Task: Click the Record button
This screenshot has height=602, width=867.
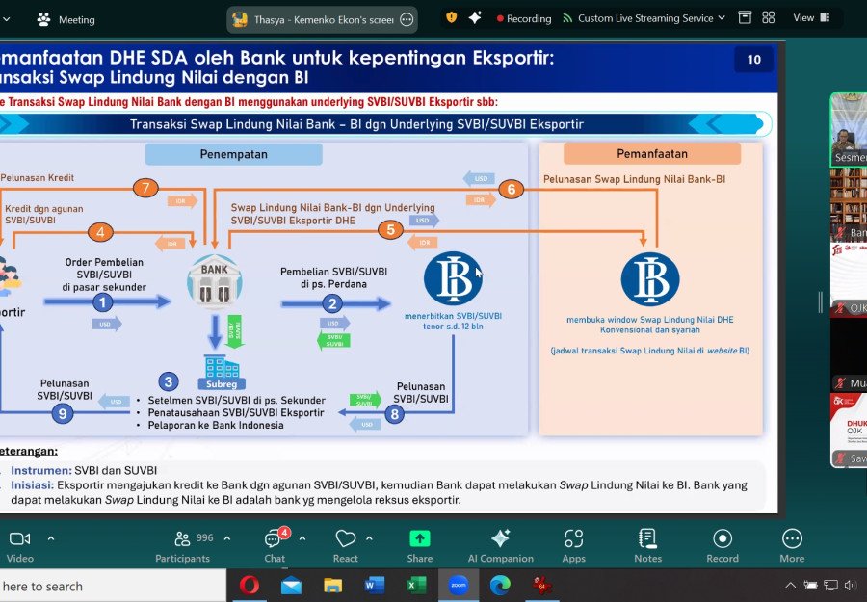Action: click(x=722, y=546)
